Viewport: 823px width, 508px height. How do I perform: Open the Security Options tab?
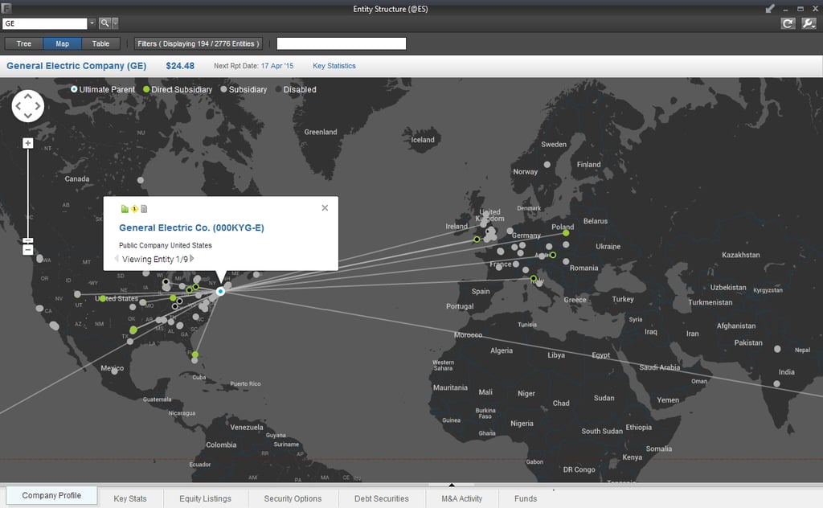coord(293,498)
